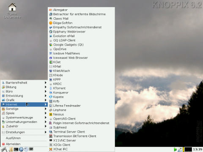Open Betrachter für entfernte Bildschirme
This screenshot has width=203, height=152.
coord(81,14)
